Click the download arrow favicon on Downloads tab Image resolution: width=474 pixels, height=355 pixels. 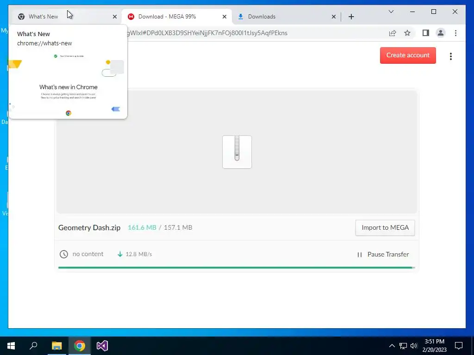pyautogui.click(x=241, y=17)
